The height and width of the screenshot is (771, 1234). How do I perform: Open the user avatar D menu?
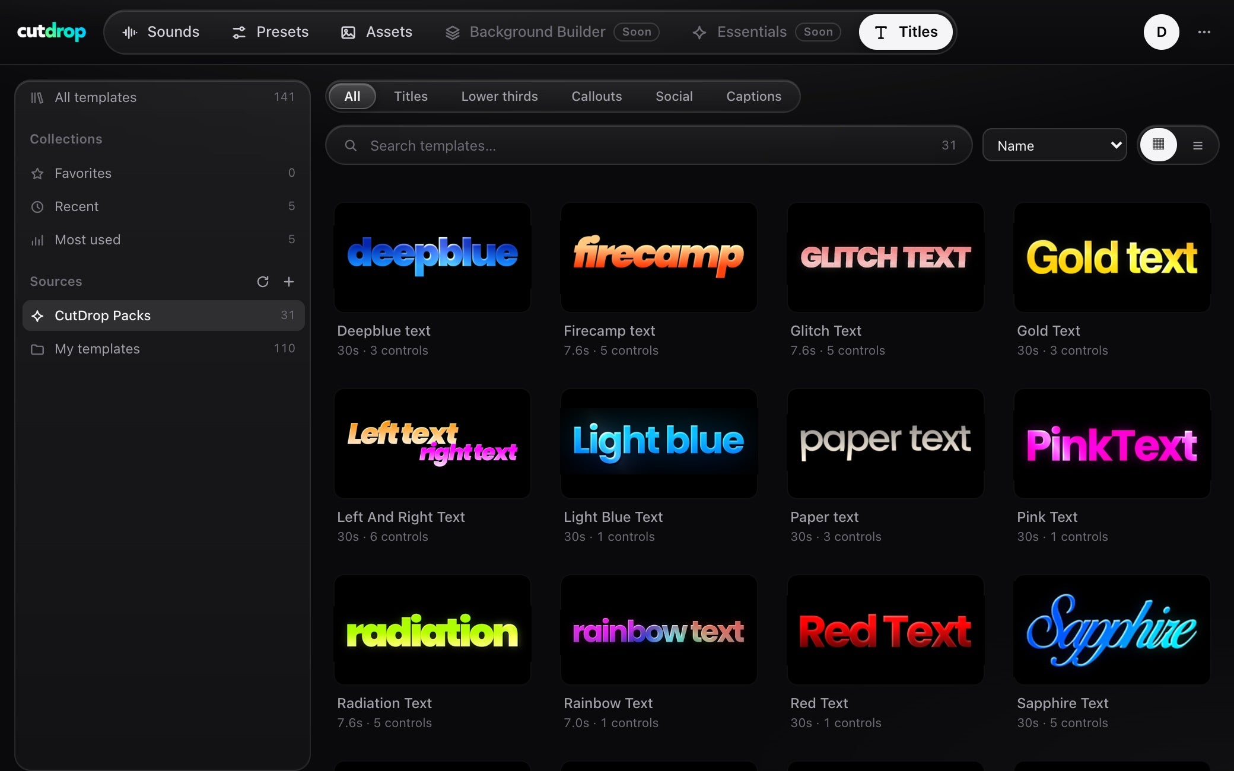[1161, 32]
